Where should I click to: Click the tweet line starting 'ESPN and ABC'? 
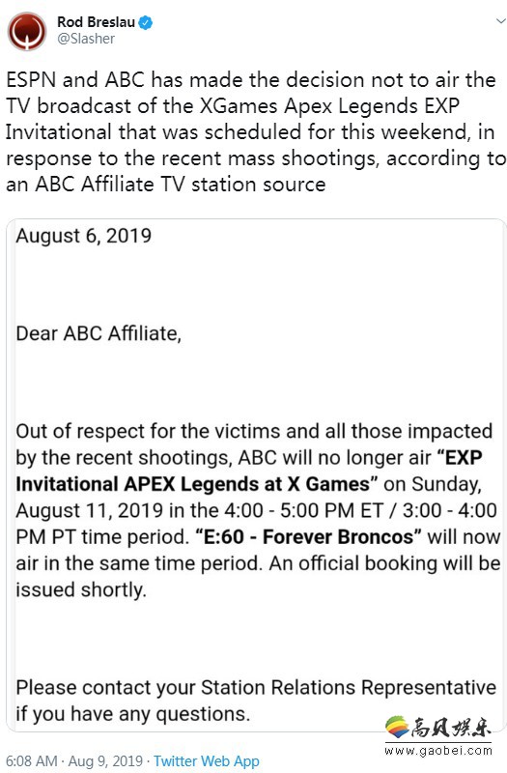[x=251, y=80]
